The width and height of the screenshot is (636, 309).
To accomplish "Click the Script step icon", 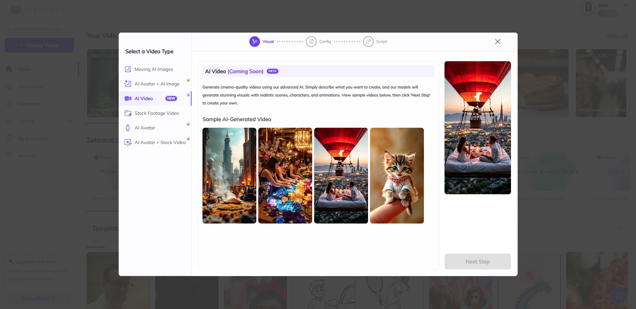I will (x=368, y=42).
